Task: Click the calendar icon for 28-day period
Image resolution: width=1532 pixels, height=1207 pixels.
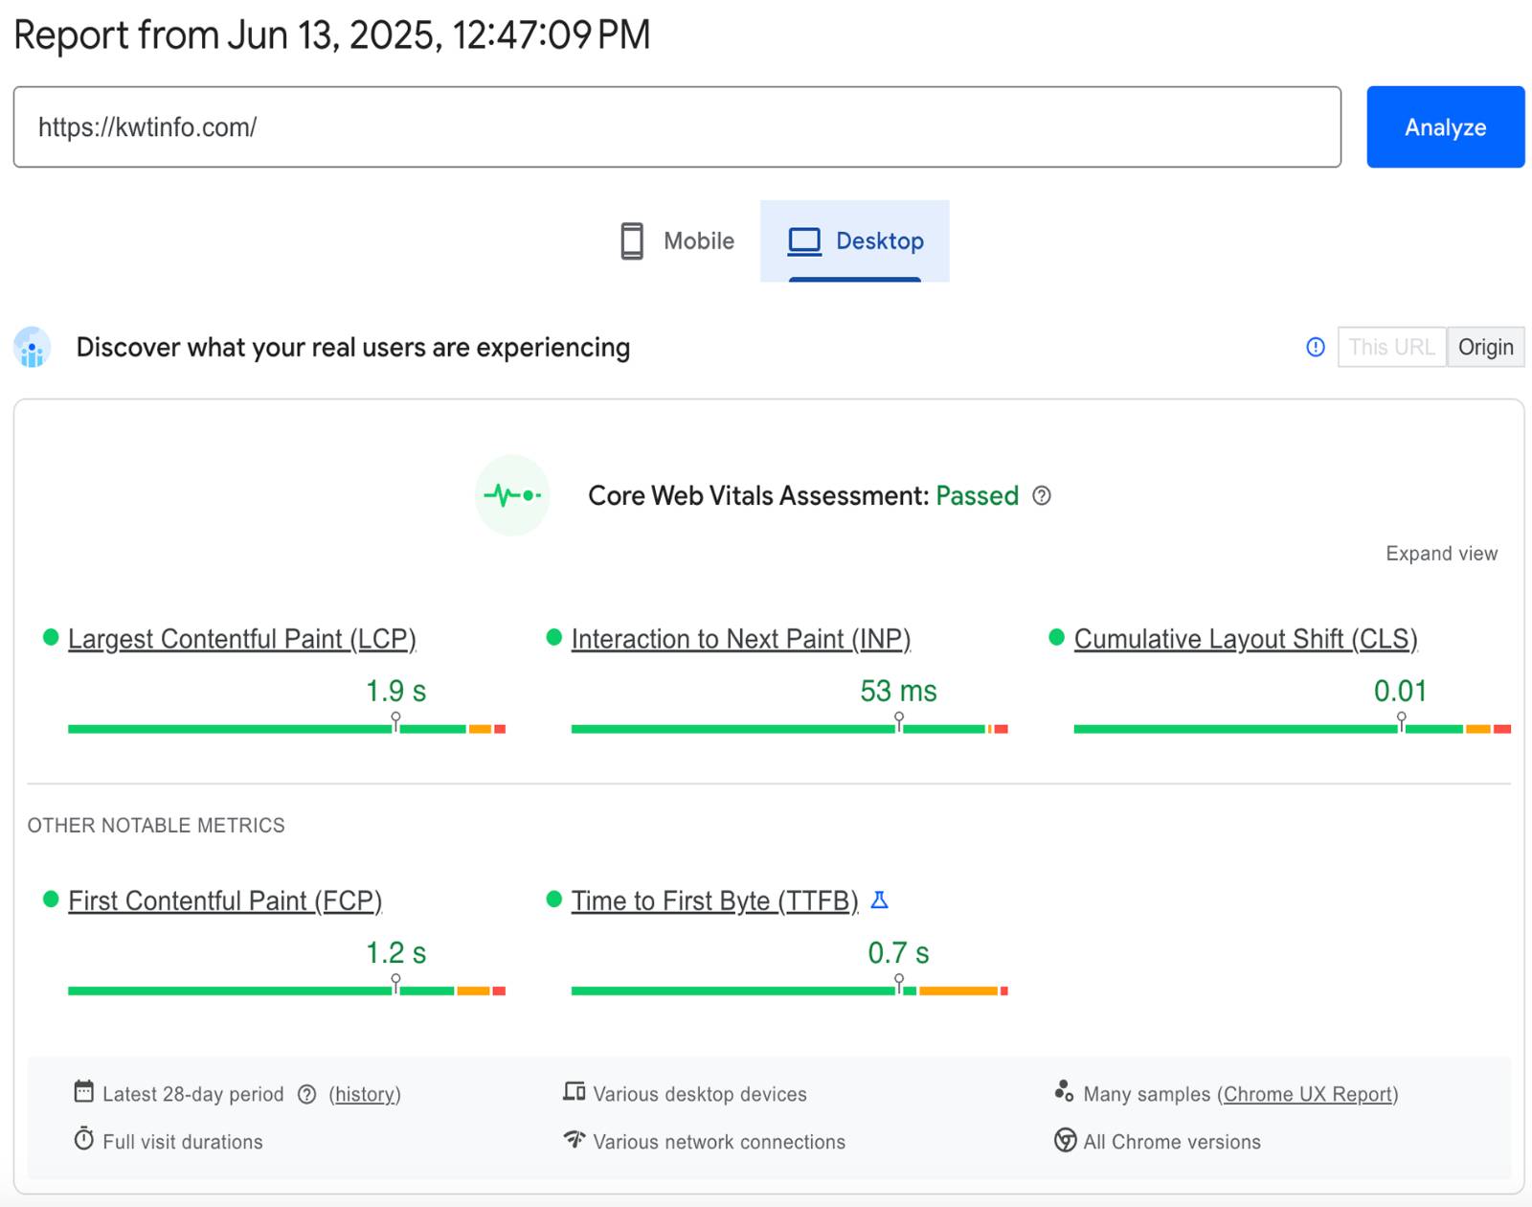Action: click(x=84, y=1092)
